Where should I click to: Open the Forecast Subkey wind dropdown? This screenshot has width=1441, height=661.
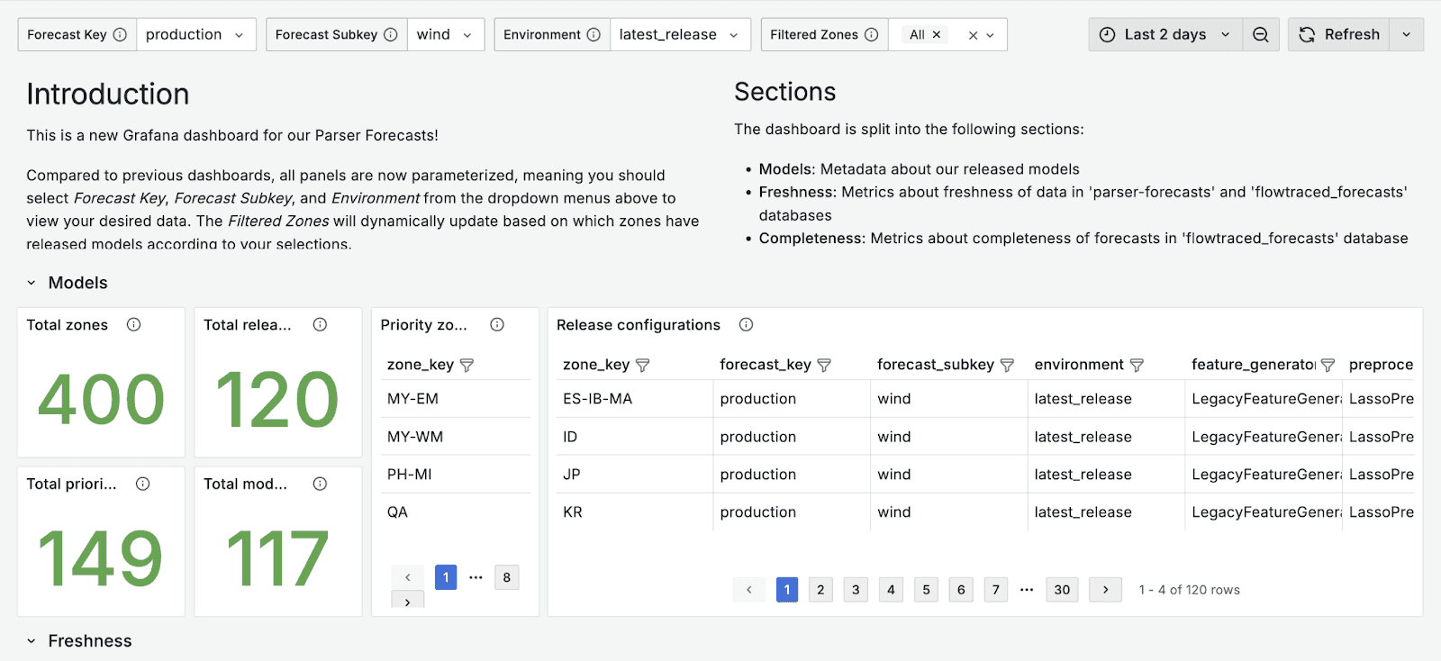(445, 34)
